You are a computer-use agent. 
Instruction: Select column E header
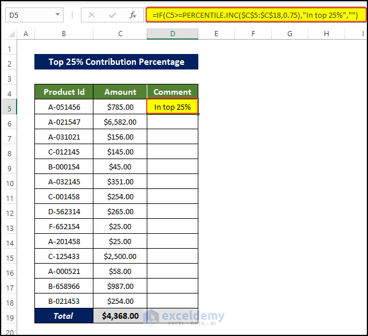[217, 34]
